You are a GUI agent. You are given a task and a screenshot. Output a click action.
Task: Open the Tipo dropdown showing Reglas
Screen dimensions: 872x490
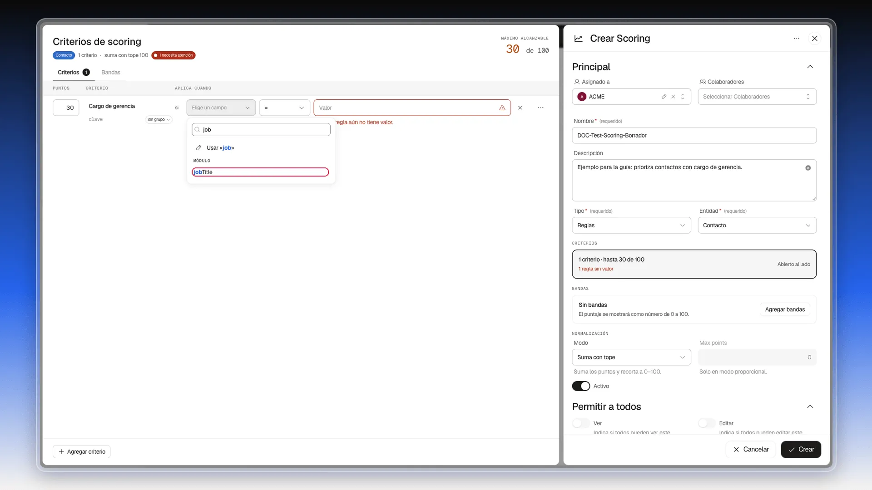click(631, 225)
